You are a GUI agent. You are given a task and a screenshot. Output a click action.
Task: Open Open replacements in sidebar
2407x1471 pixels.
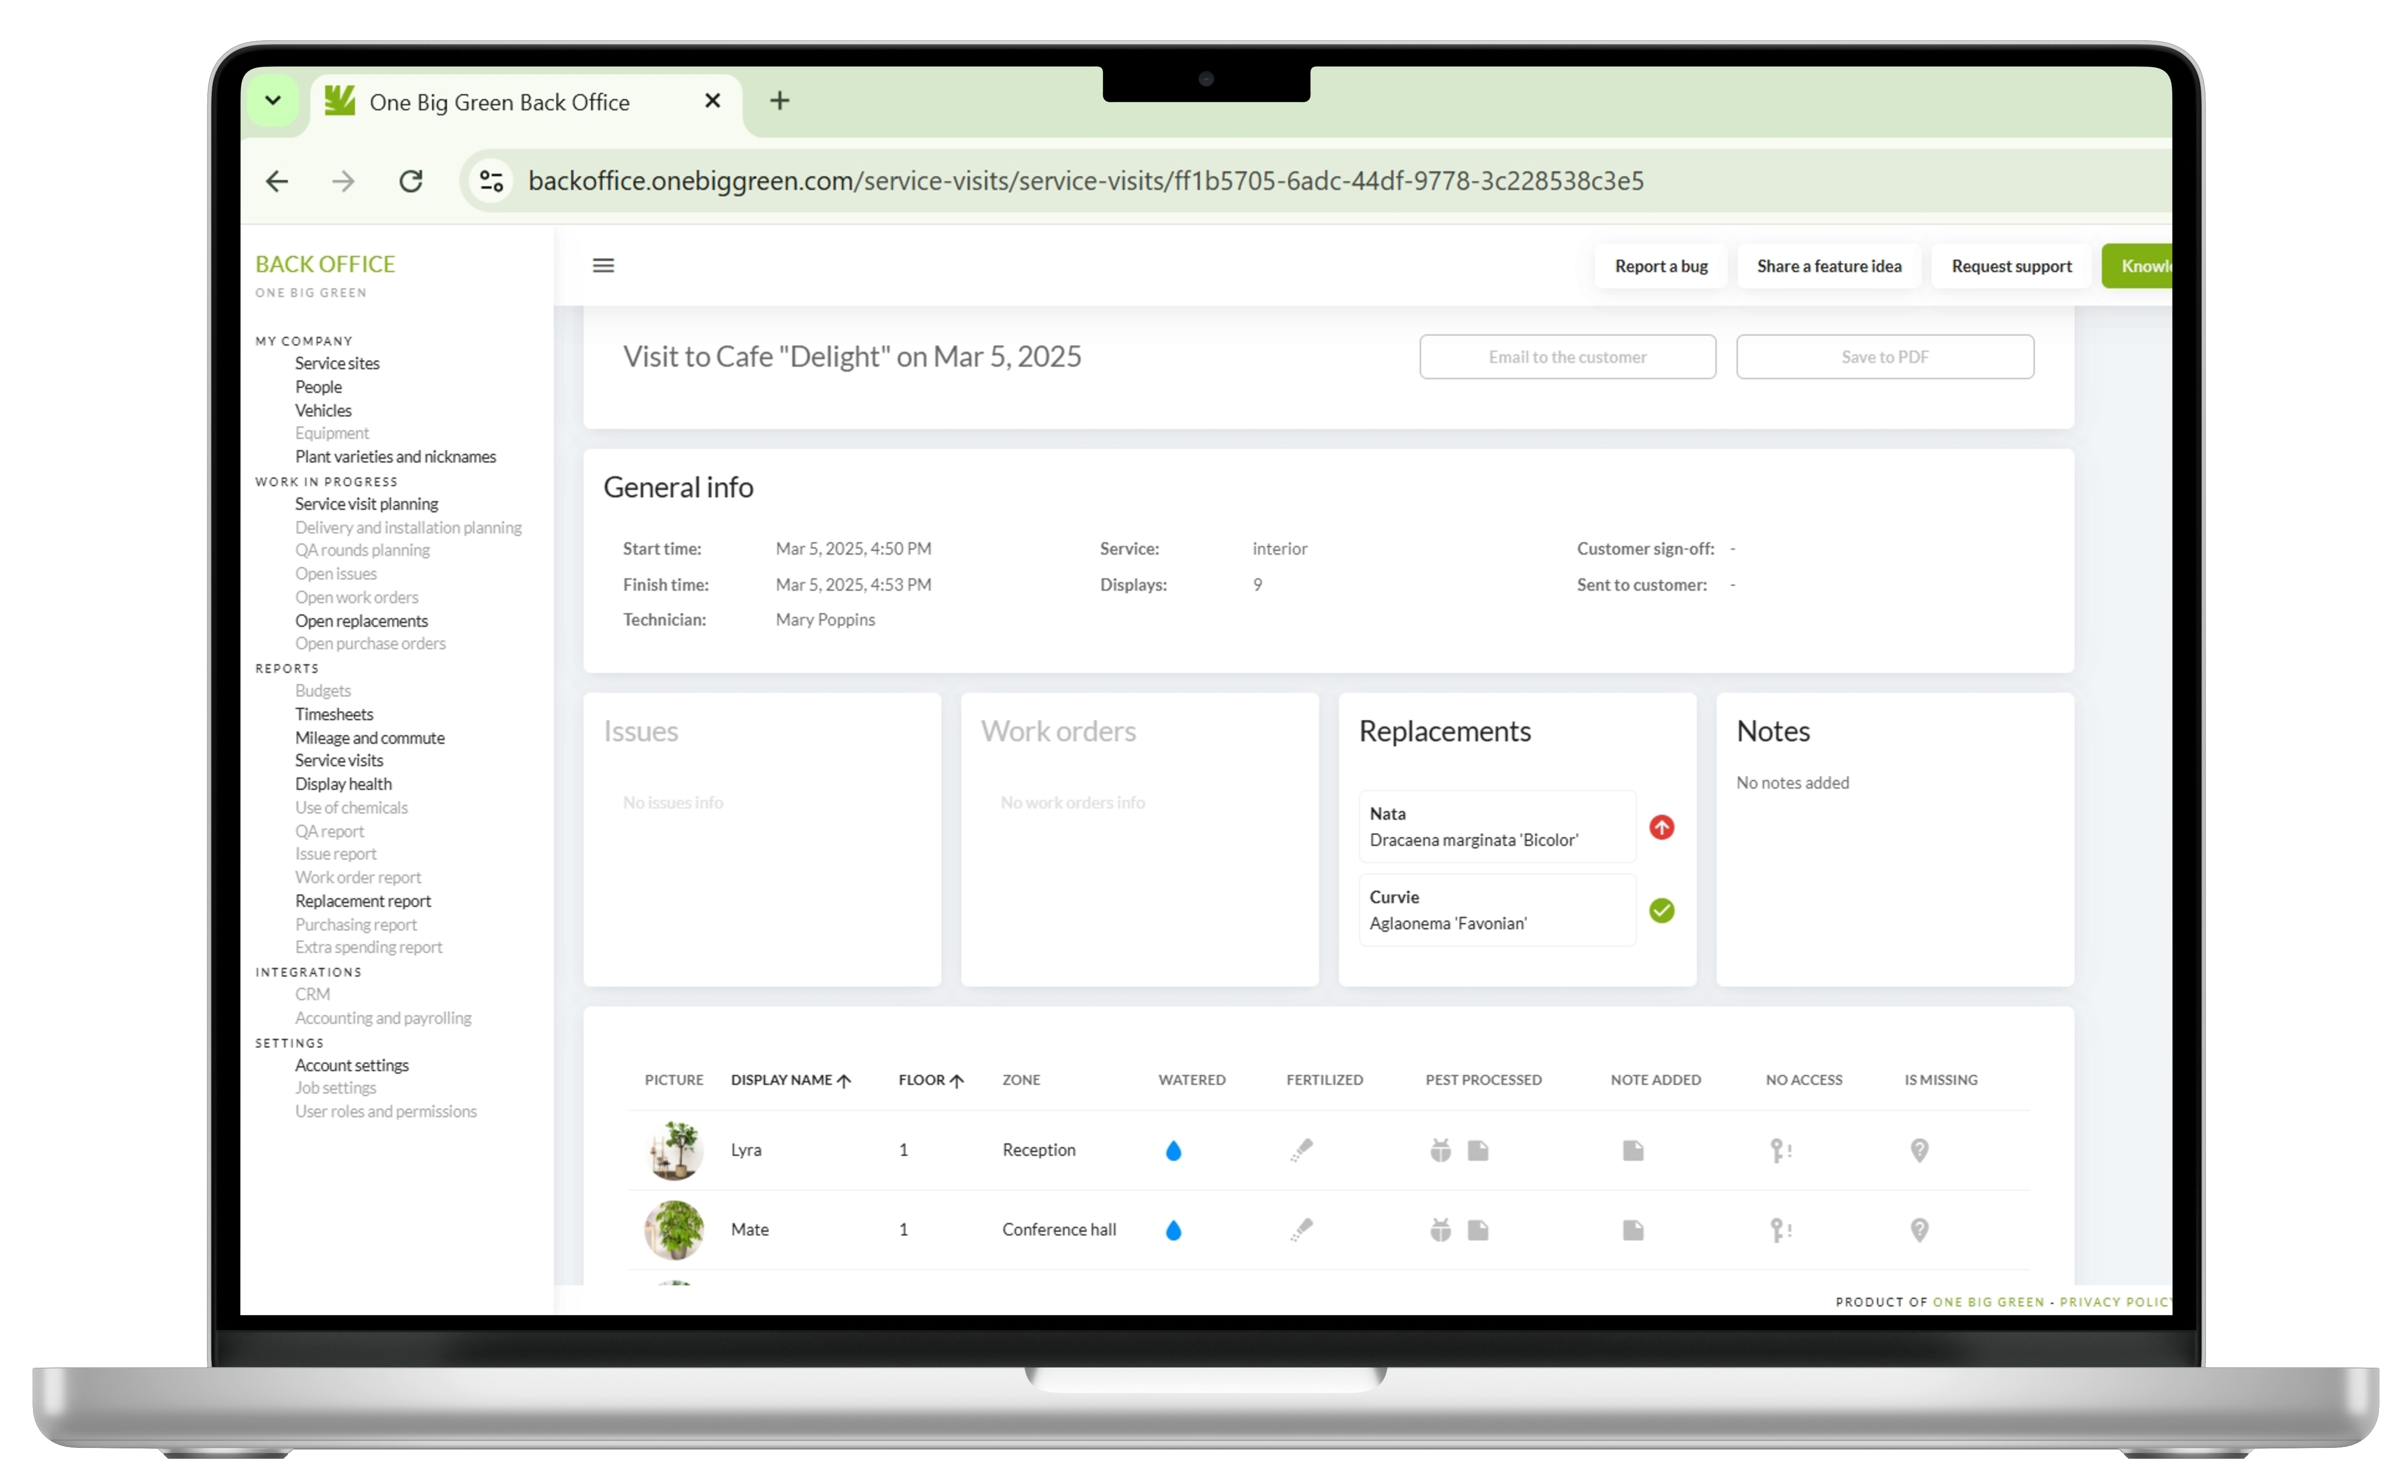tap(361, 621)
